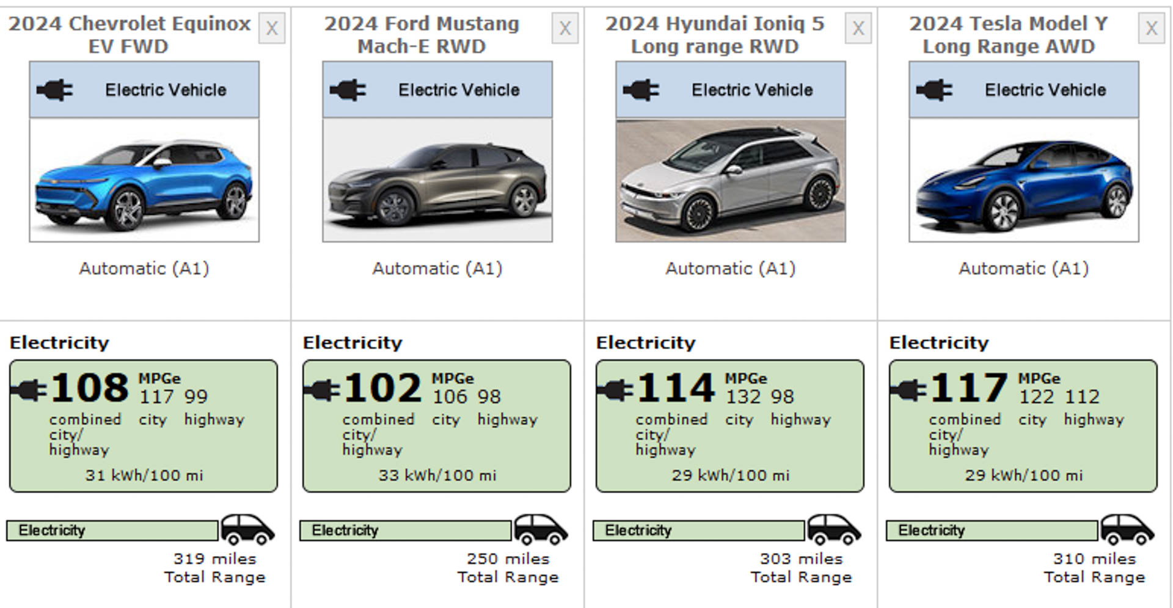1173x608 pixels.
Task: Click the silver Hyundai Ioniq 5 image
Action: (731, 181)
